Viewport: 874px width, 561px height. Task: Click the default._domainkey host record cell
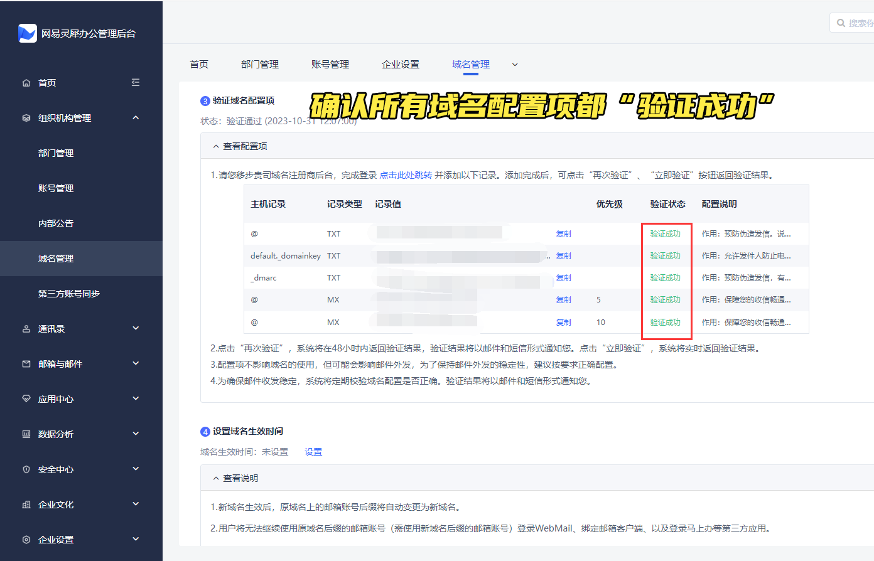point(286,255)
